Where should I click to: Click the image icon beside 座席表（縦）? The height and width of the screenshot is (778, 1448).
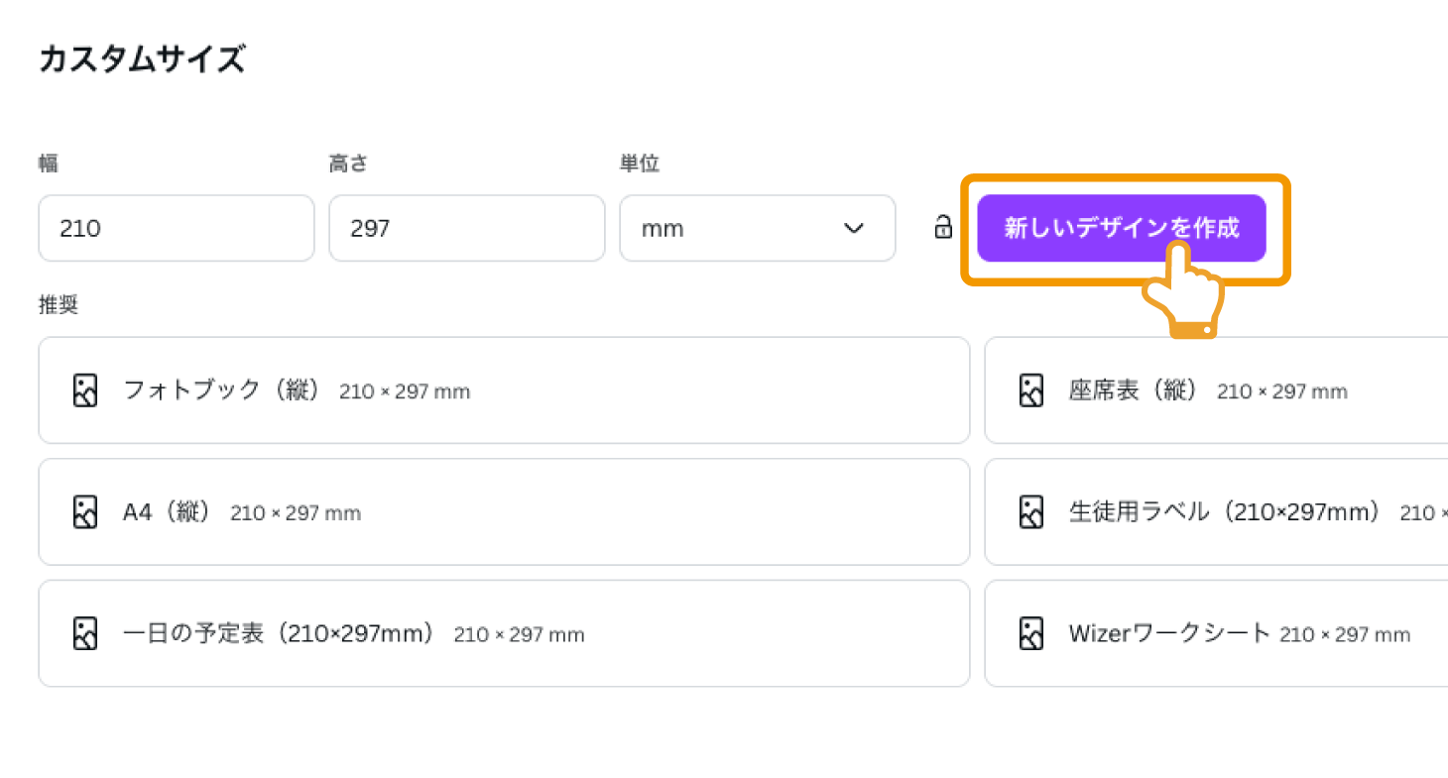tap(1031, 389)
